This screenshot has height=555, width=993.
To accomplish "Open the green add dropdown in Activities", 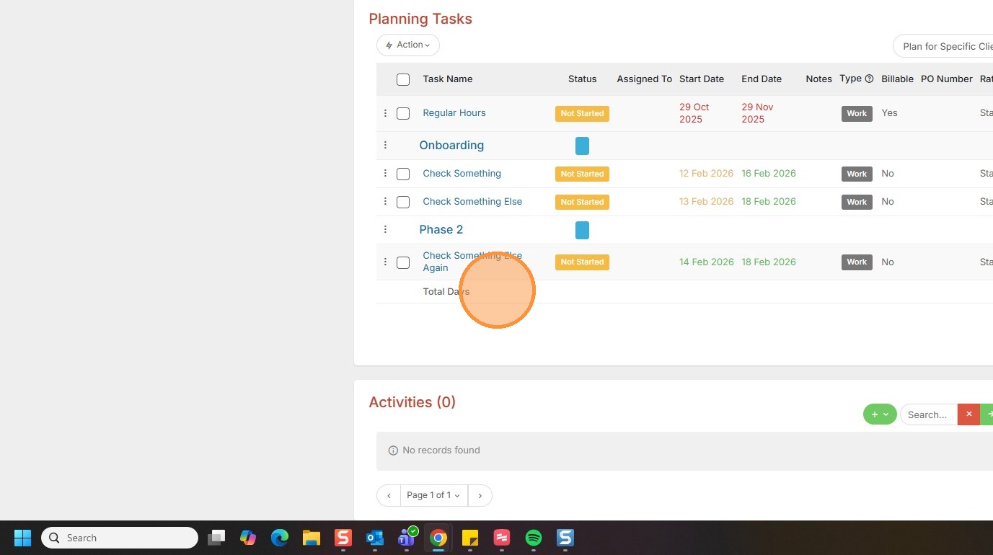I will pos(880,414).
